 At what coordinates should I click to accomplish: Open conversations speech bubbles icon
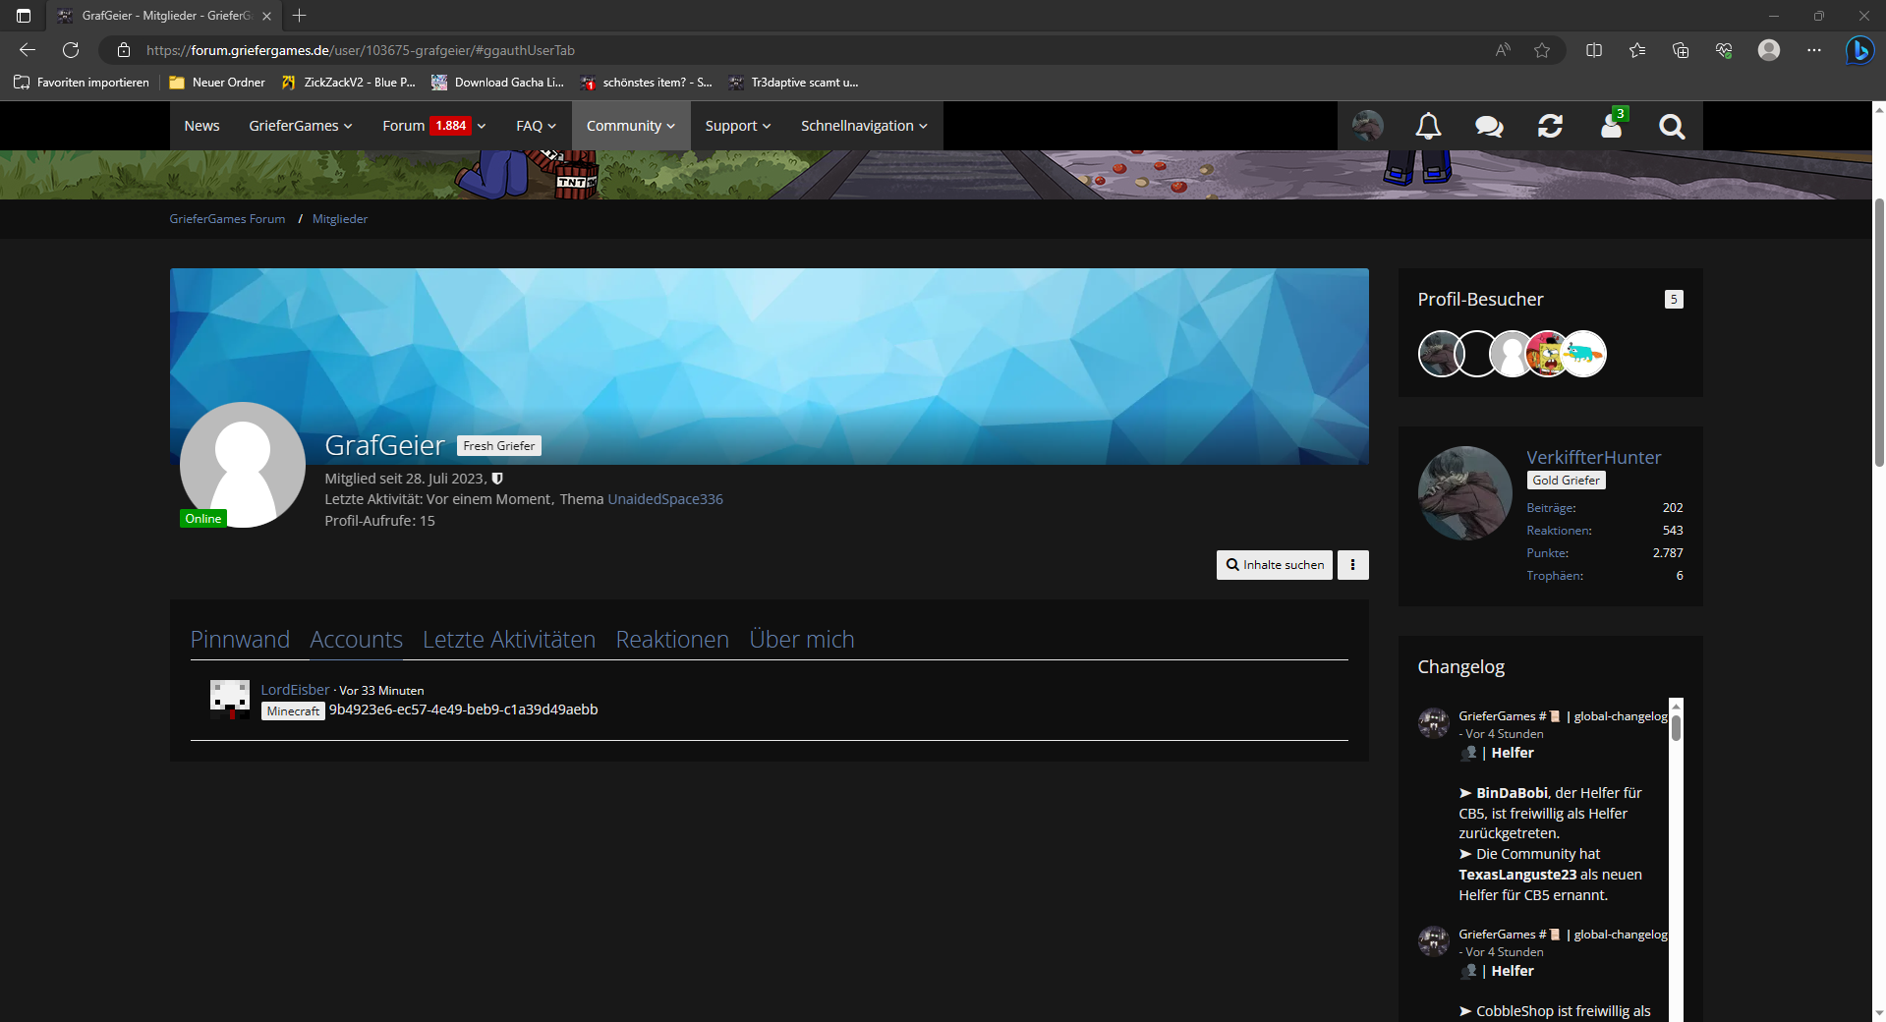tap(1489, 126)
